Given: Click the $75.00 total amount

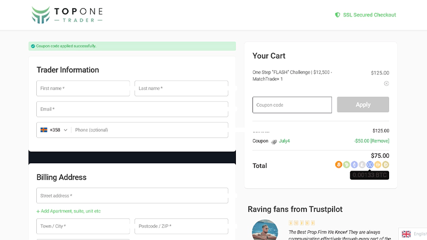Looking at the screenshot, I should 380,156.
